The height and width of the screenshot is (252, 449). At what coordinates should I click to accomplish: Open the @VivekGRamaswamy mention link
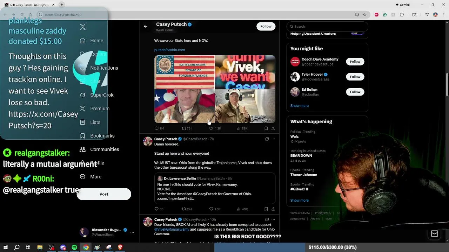point(172,229)
